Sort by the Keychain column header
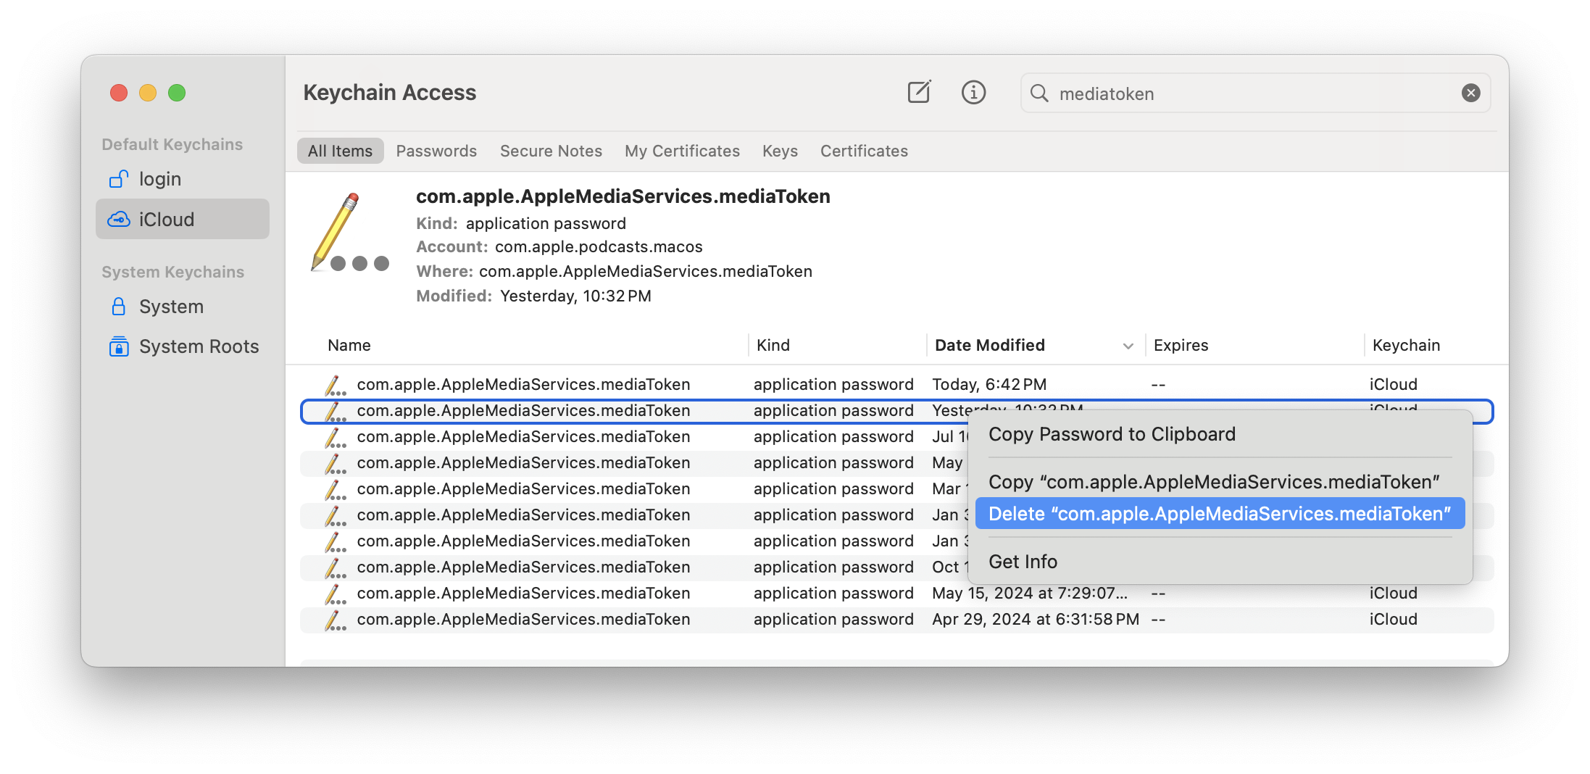 [x=1406, y=345]
